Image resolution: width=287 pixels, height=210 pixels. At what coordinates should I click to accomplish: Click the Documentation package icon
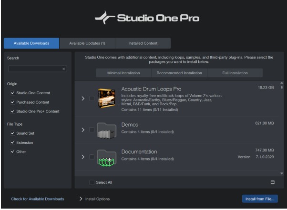tap(106, 158)
